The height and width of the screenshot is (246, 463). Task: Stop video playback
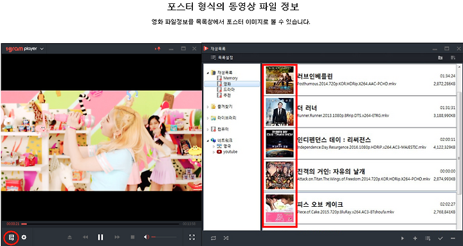pos(132,237)
